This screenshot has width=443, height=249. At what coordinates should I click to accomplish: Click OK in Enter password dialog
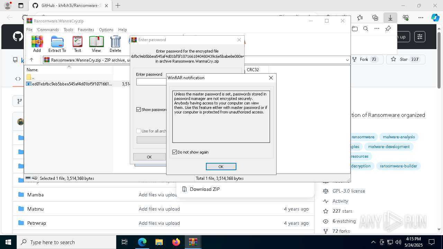point(149,157)
